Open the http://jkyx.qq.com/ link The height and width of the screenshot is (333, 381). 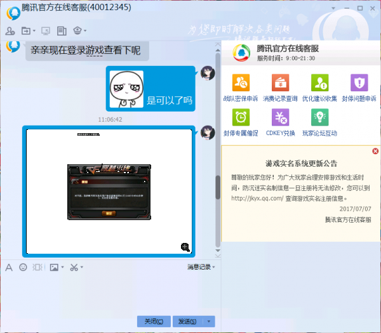(x=257, y=199)
